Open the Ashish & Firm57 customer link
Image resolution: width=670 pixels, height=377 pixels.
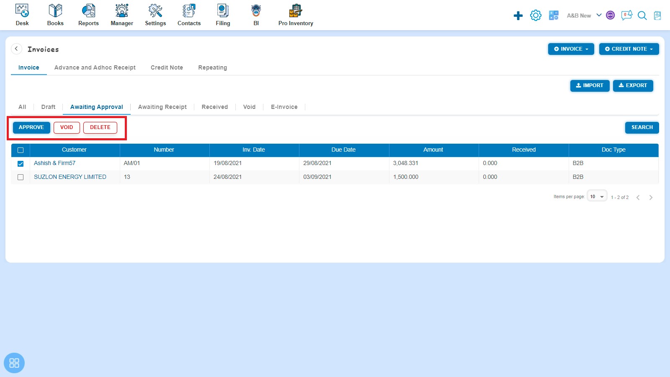(55, 163)
